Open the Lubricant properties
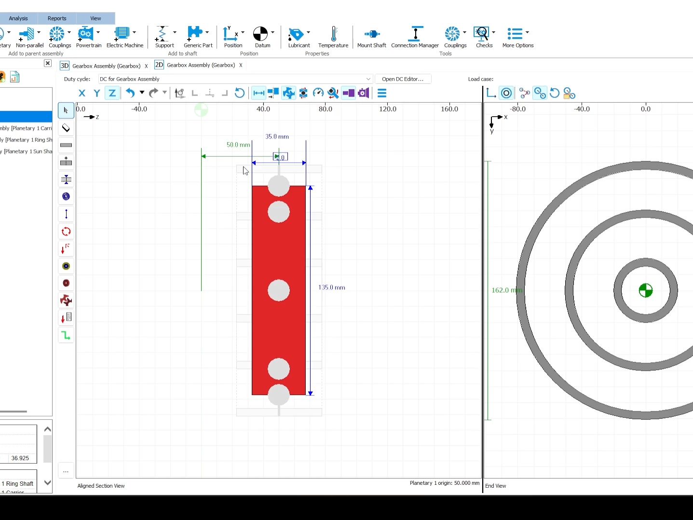Image resolution: width=693 pixels, height=520 pixels. click(x=296, y=34)
